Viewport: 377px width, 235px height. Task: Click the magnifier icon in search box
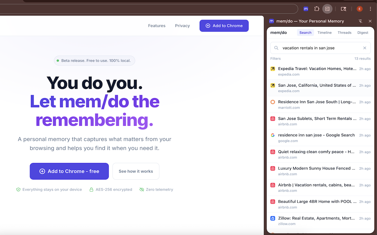tap(276, 48)
